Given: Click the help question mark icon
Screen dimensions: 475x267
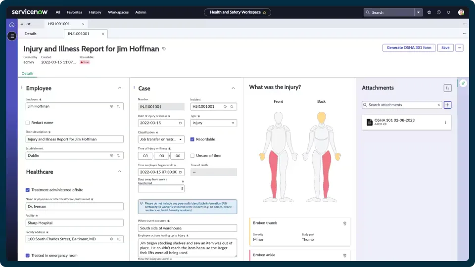Looking at the screenshot, I should [x=438, y=12].
